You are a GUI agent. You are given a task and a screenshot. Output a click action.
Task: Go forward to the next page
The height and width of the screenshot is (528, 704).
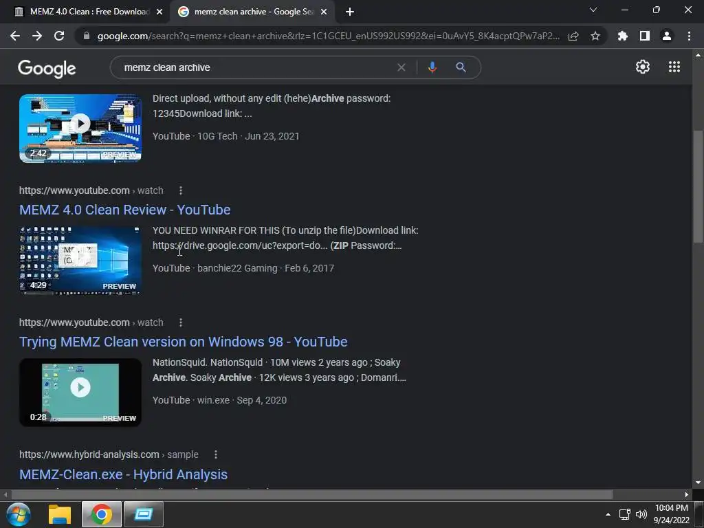37,36
